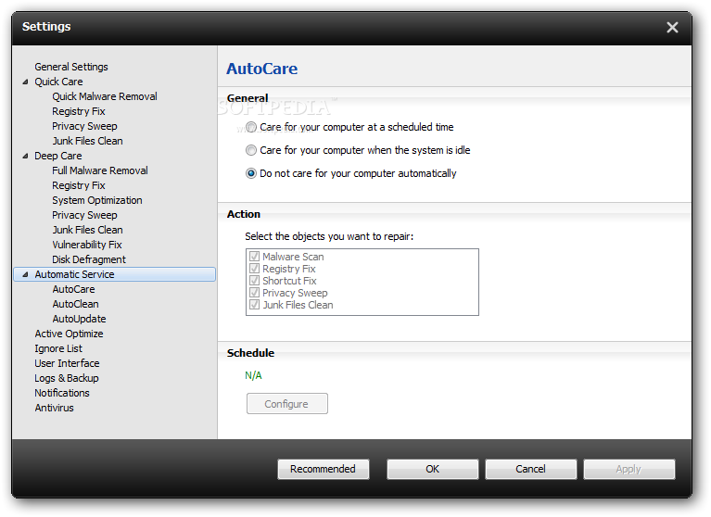Open Full Malware Removal settings
The image size is (711, 517).
point(100,170)
